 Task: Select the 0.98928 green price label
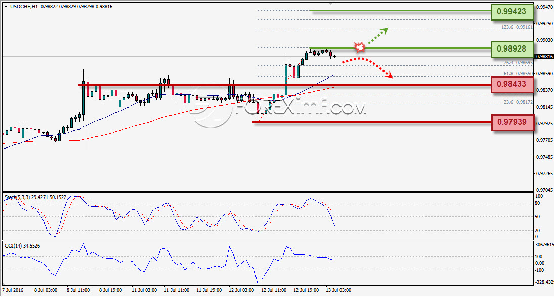point(512,48)
